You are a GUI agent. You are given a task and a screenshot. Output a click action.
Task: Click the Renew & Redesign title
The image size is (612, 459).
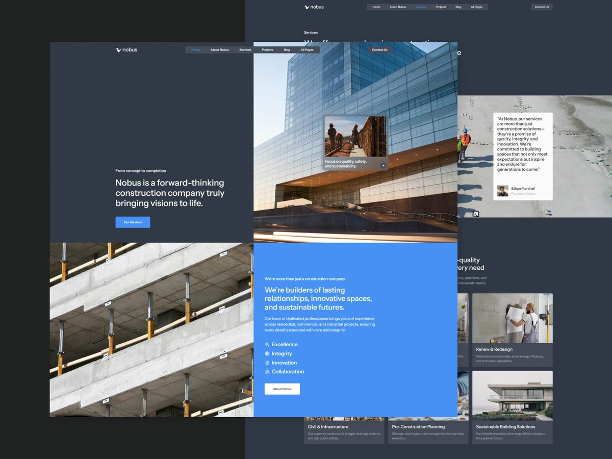pos(494,350)
